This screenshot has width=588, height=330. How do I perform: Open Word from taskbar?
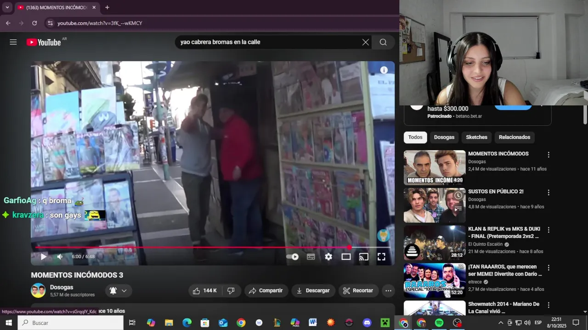(x=313, y=323)
